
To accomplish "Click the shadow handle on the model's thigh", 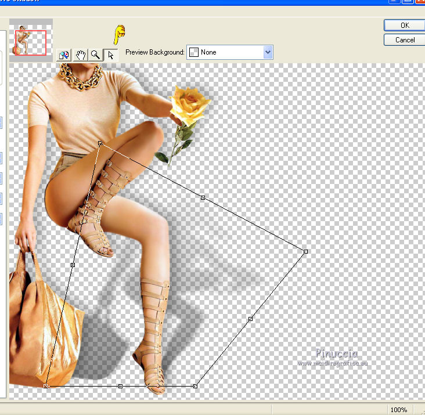I will click(x=100, y=143).
